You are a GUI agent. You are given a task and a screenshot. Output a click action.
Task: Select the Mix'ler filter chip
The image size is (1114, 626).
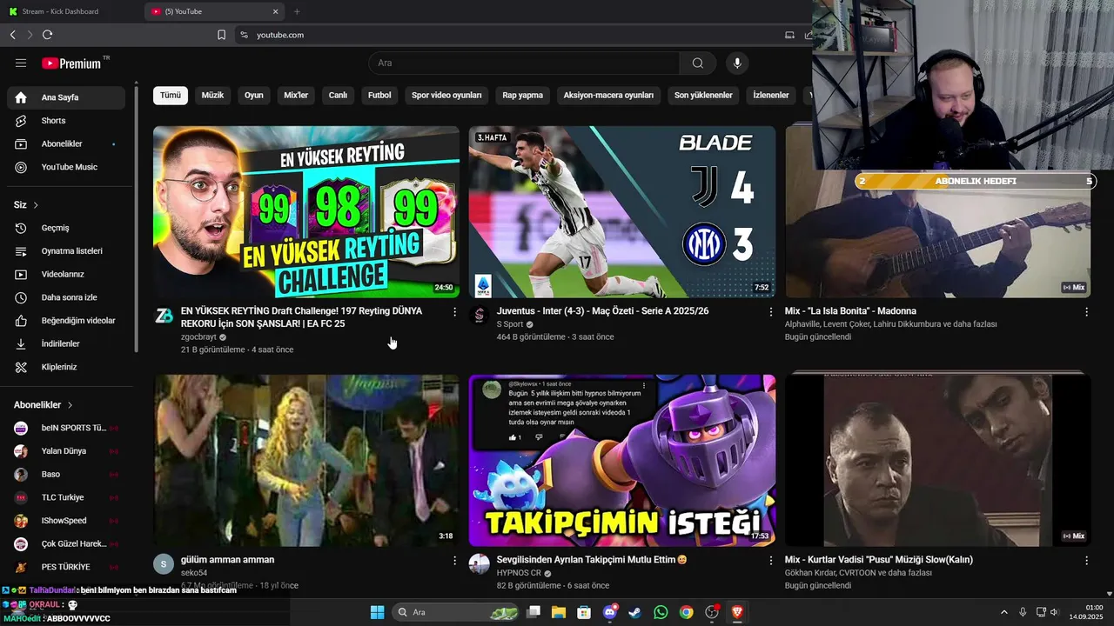coord(296,96)
